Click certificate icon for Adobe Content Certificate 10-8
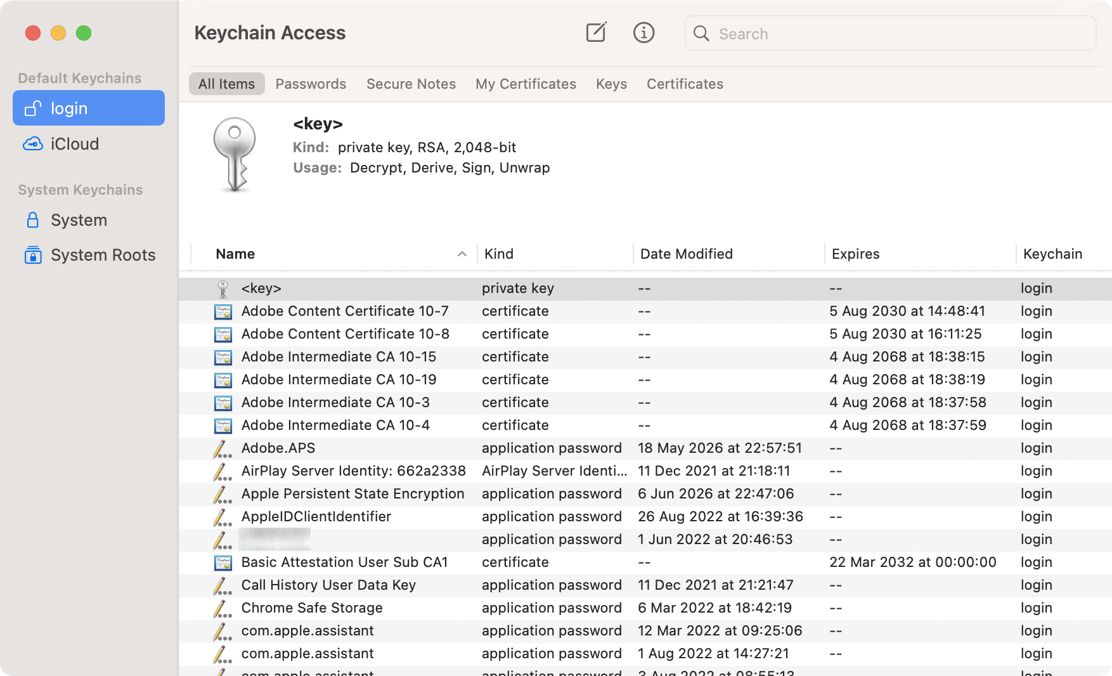 coord(223,334)
